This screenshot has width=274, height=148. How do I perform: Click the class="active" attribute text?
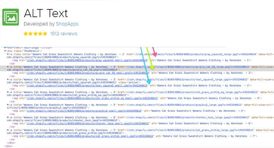(128, 83)
